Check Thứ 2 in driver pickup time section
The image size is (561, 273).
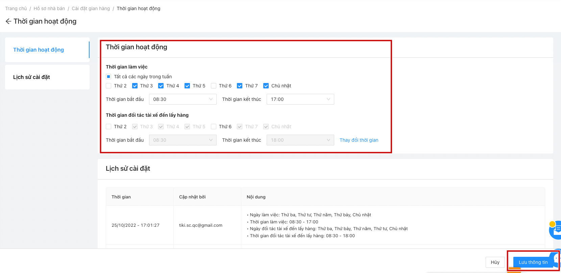[x=108, y=127]
